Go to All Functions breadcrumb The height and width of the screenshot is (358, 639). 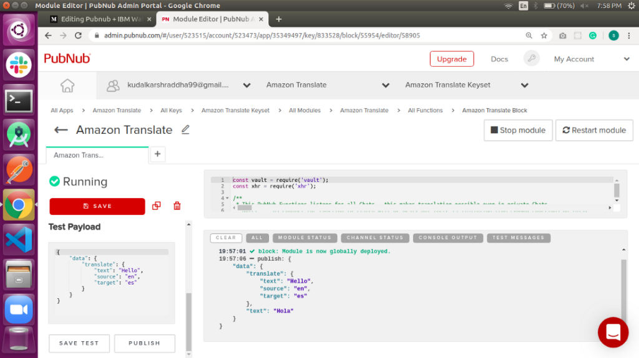tap(425, 110)
